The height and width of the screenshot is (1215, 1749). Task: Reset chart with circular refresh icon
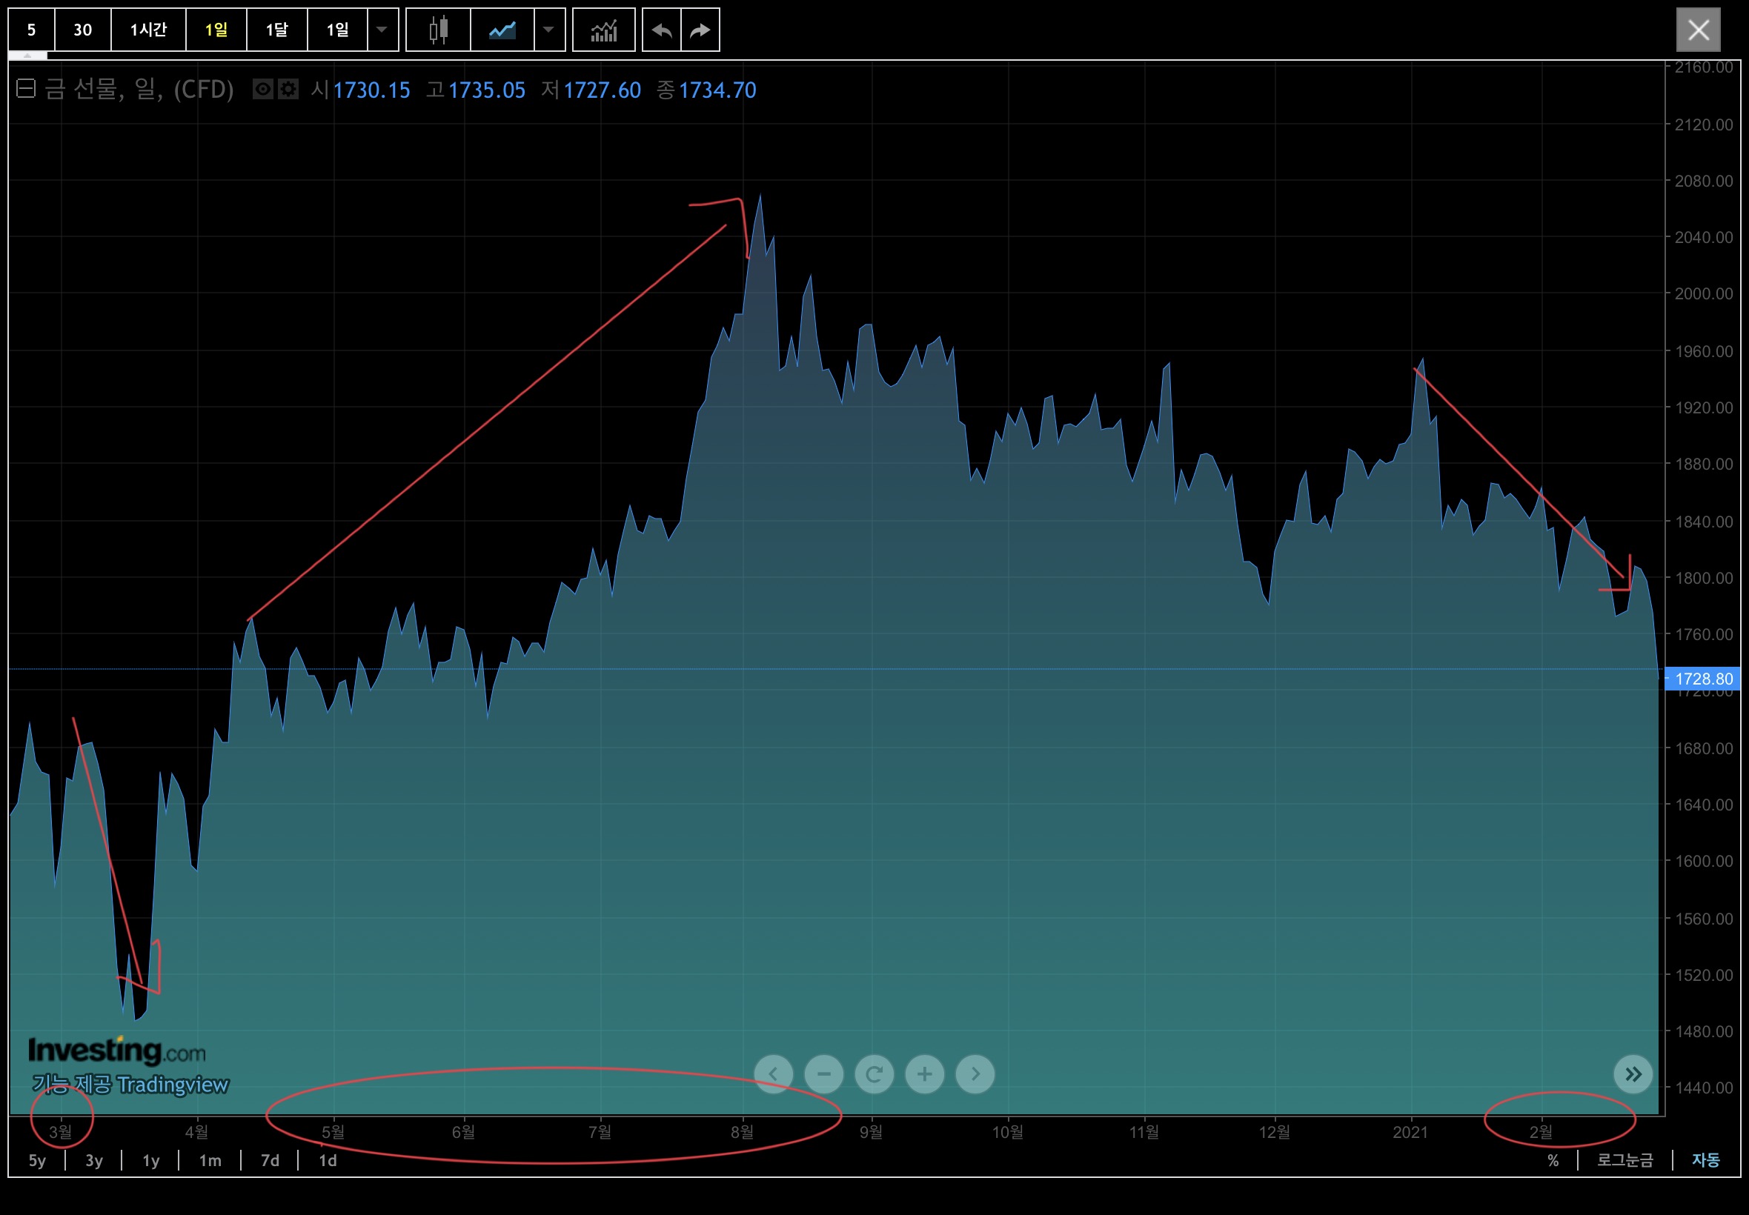pos(874,1074)
